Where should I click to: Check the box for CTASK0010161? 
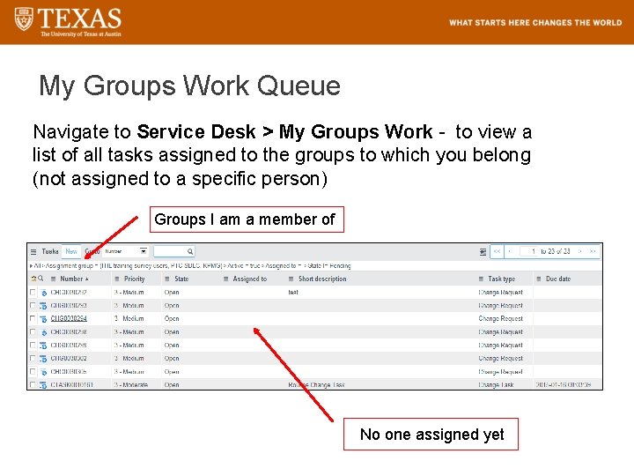[x=33, y=384]
